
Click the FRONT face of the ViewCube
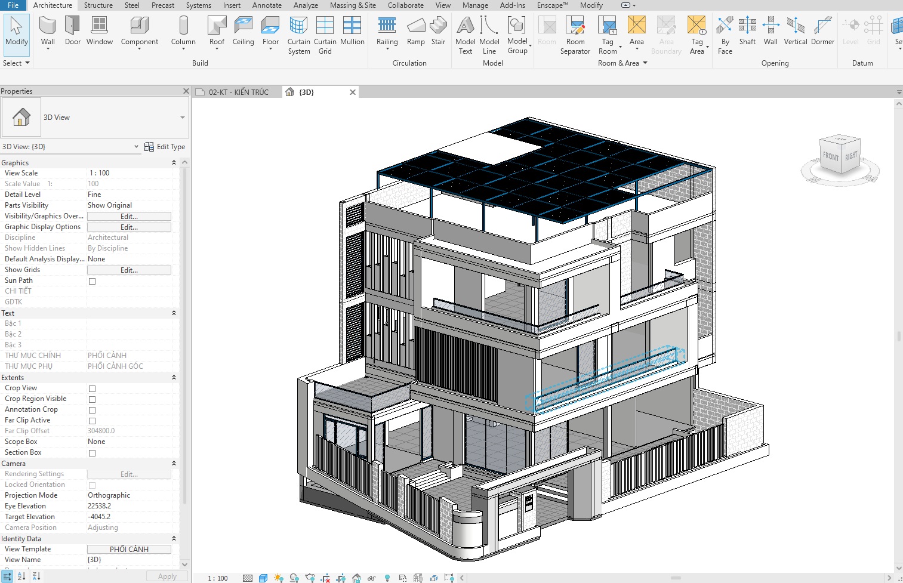(x=830, y=157)
